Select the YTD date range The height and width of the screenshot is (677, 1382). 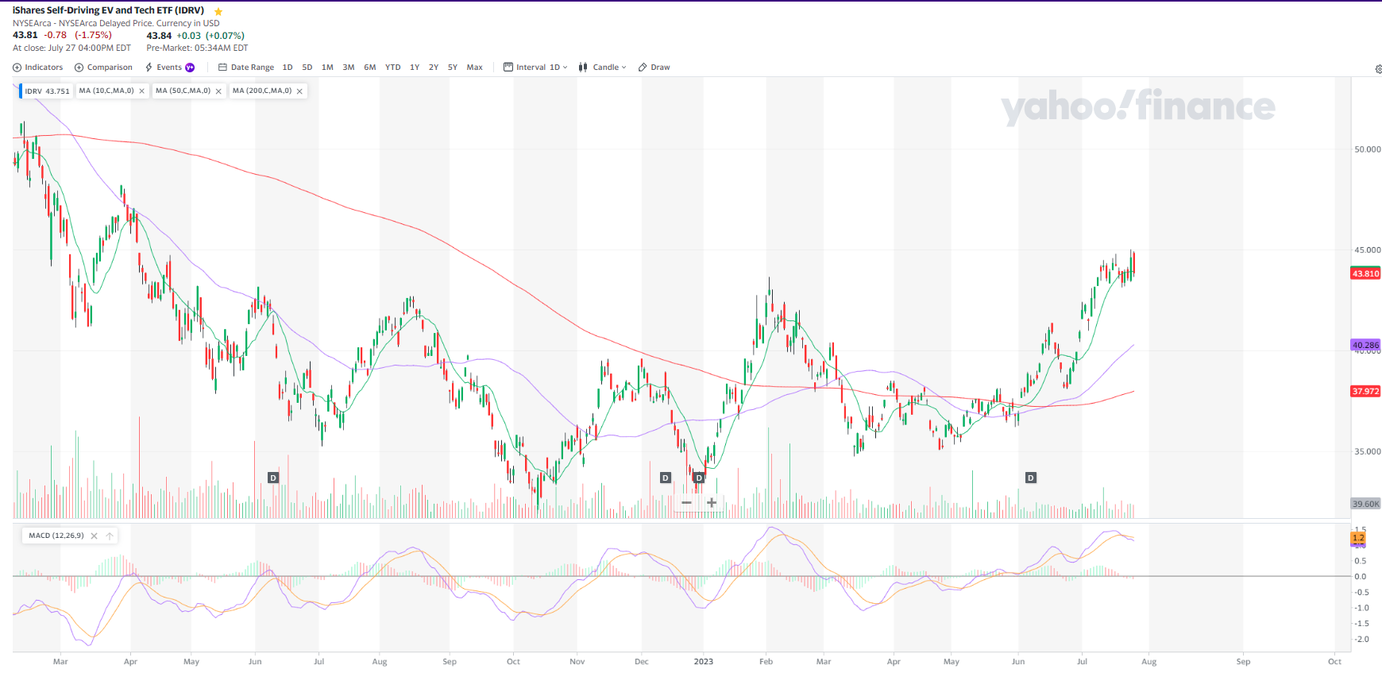pyautogui.click(x=393, y=68)
